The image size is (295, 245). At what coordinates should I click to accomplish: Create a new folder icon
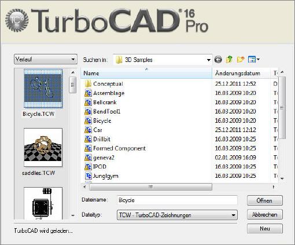pos(241,60)
